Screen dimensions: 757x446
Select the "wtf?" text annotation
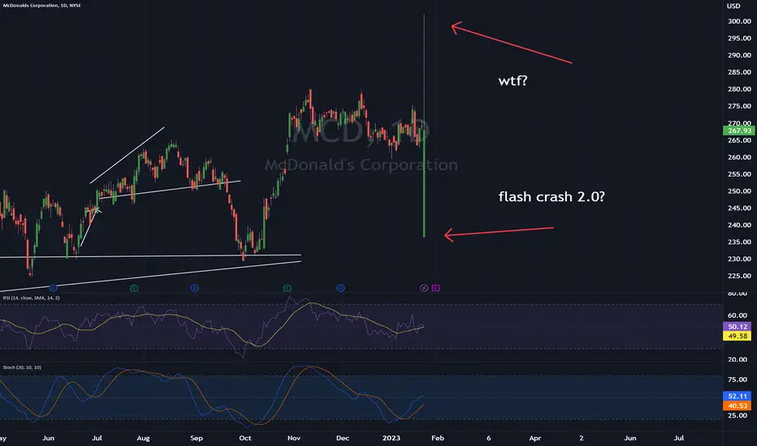tap(513, 80)
